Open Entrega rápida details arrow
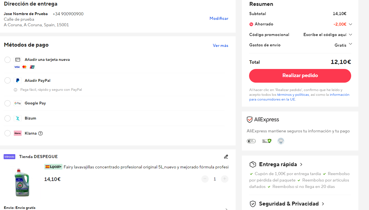The image size is (369, 210). click(301, 164)
